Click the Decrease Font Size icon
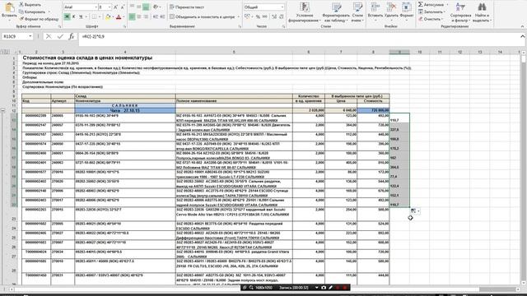 tap(123, 7)
